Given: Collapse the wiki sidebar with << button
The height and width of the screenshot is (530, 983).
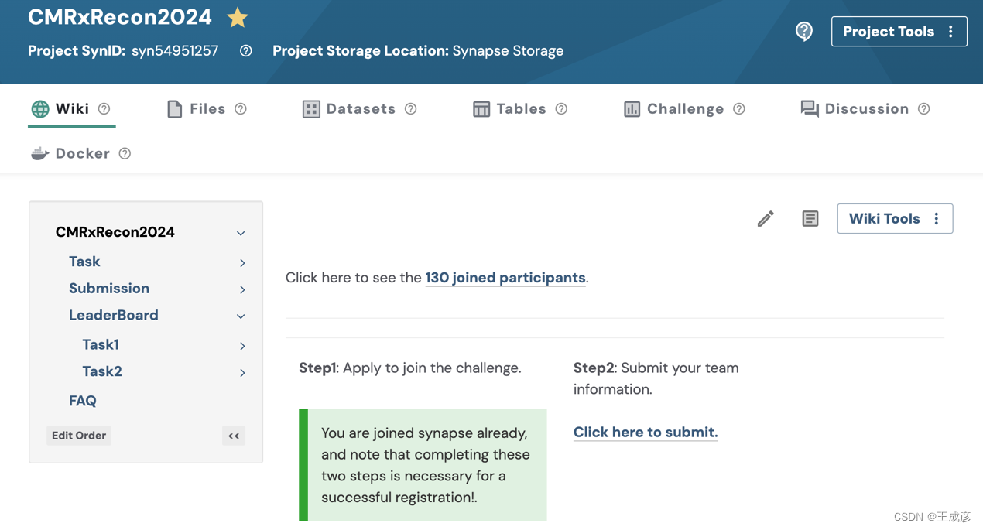Looking at the screenshot, I should click(x=234, y=436).
